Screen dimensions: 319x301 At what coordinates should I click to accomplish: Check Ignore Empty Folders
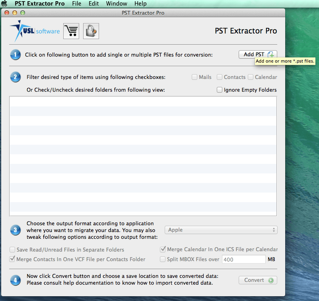pyautogui.click(x=220, y=90)
